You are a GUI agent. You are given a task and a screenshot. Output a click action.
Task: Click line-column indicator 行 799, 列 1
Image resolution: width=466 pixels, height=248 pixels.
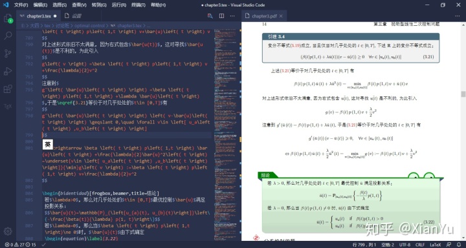pyautogui.click(x=364, y=245)
